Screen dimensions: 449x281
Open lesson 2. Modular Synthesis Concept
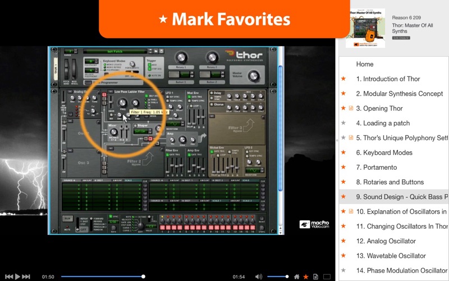[400, 93]
